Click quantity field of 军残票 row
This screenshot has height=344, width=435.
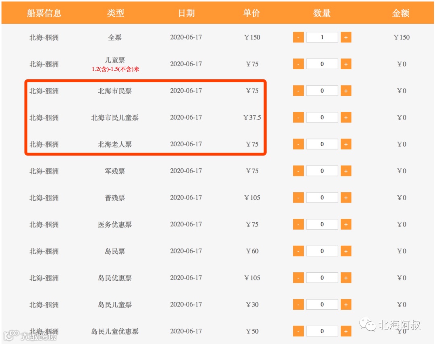(322, 171)
